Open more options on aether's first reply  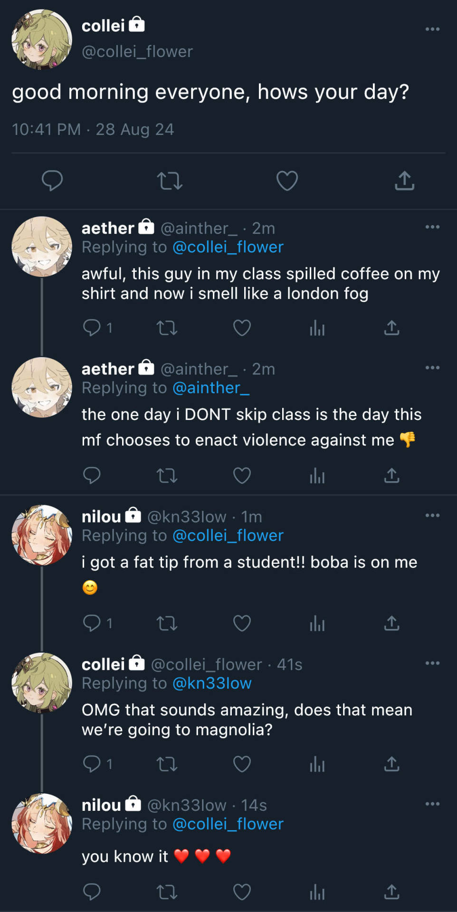click(432, 227)
